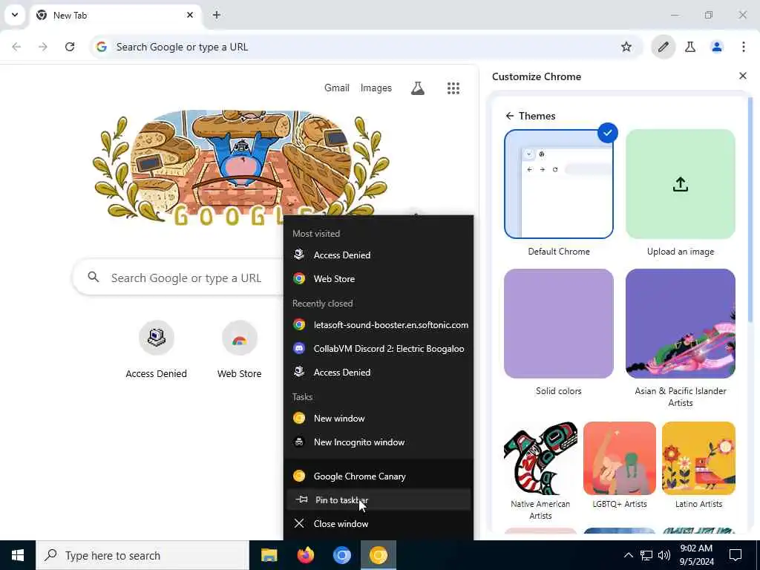
Task: Go back with the back arrow
Action: [16, 47]
